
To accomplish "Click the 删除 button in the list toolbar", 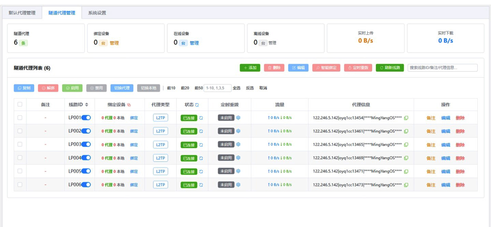I will 274,68.
